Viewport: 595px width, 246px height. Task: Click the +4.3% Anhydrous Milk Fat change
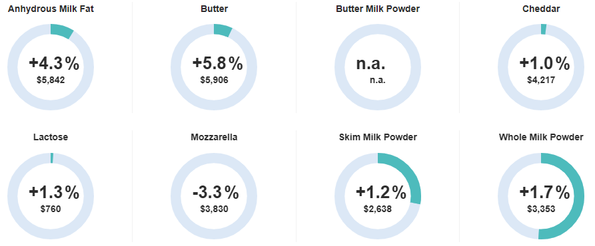tap(54, 64)
